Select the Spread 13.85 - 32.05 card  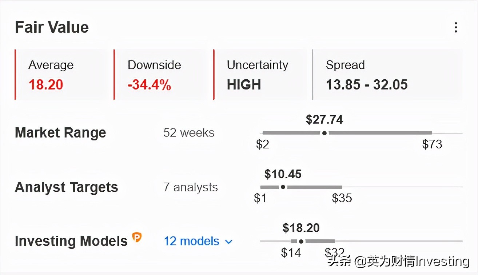pos(387,75)
